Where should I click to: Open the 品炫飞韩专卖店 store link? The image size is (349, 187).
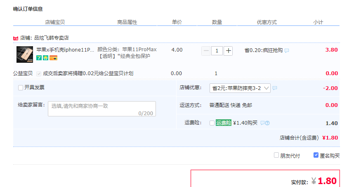click(x=52, y=38)
